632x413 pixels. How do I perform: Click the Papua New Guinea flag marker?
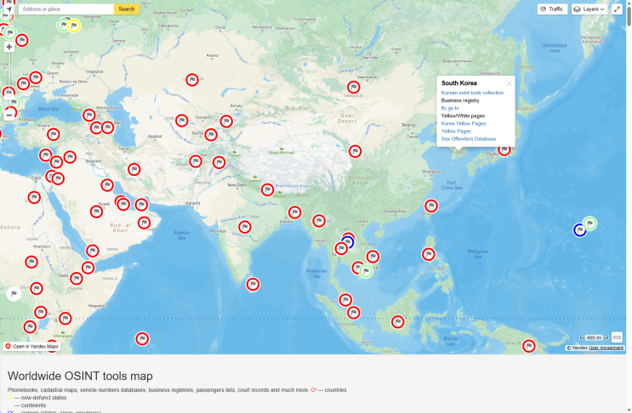pyautogui.click(x=529, y=346)
